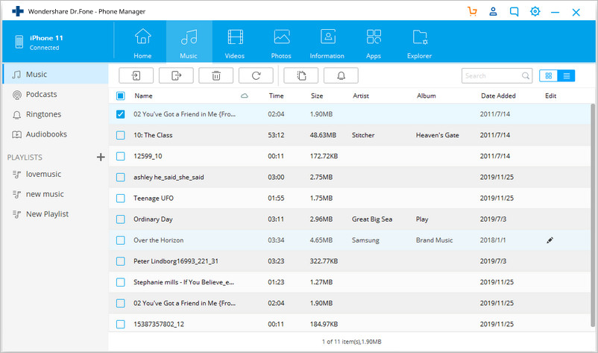
Task: Open the Information tab
Action: pos(327,42)
